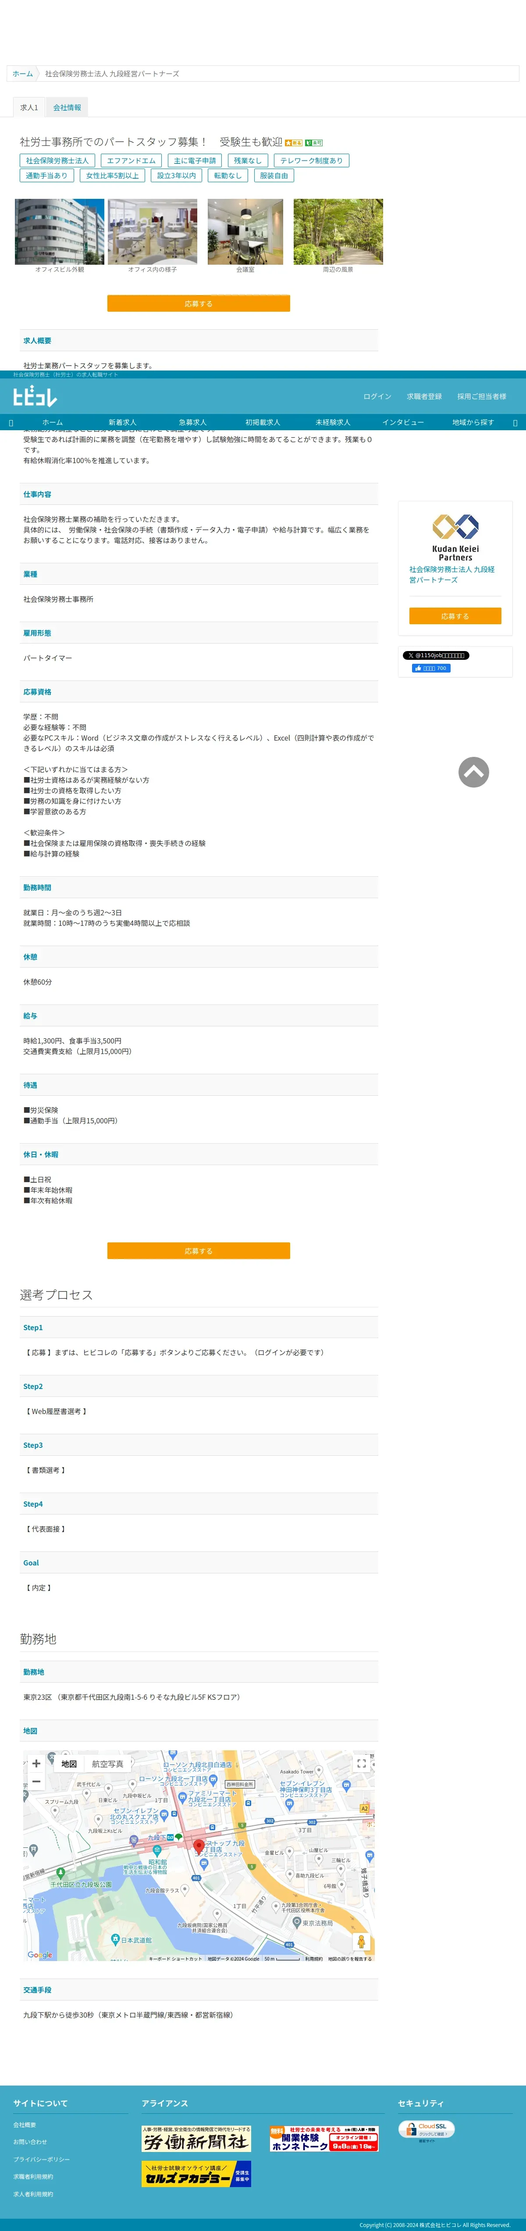Screen dimensions: 526x2231
Task: Click the 採用ご担当者様 link in header
Action: [x=482, y=397]
